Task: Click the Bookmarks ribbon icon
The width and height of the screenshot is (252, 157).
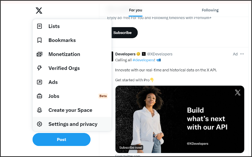Action: click(x=39, y=40)
